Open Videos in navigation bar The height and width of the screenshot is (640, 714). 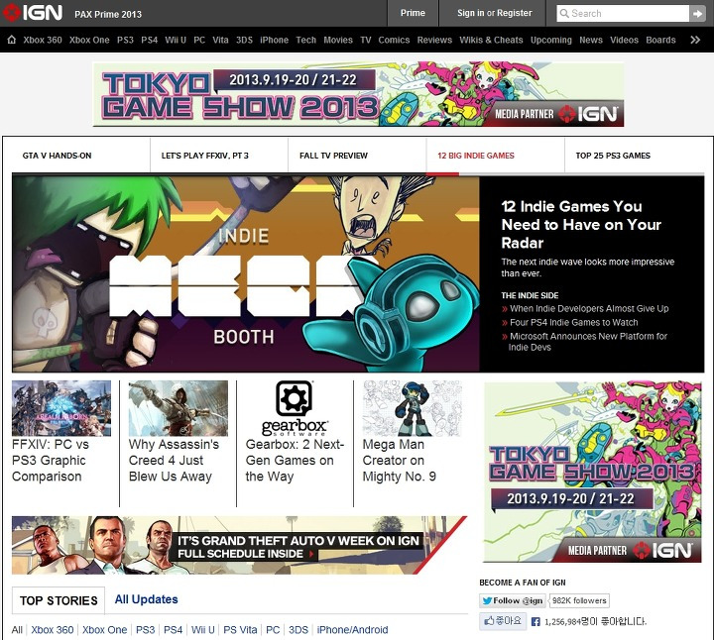pyautogui.click(x=624, y=40)
